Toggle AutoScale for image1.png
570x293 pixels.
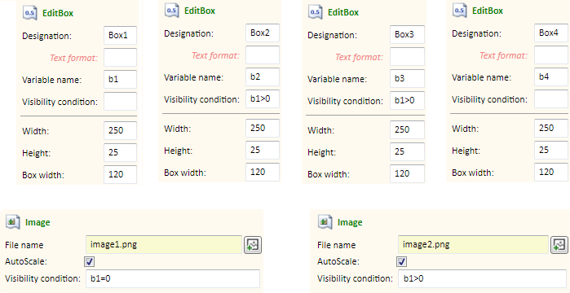click(90, 261)
